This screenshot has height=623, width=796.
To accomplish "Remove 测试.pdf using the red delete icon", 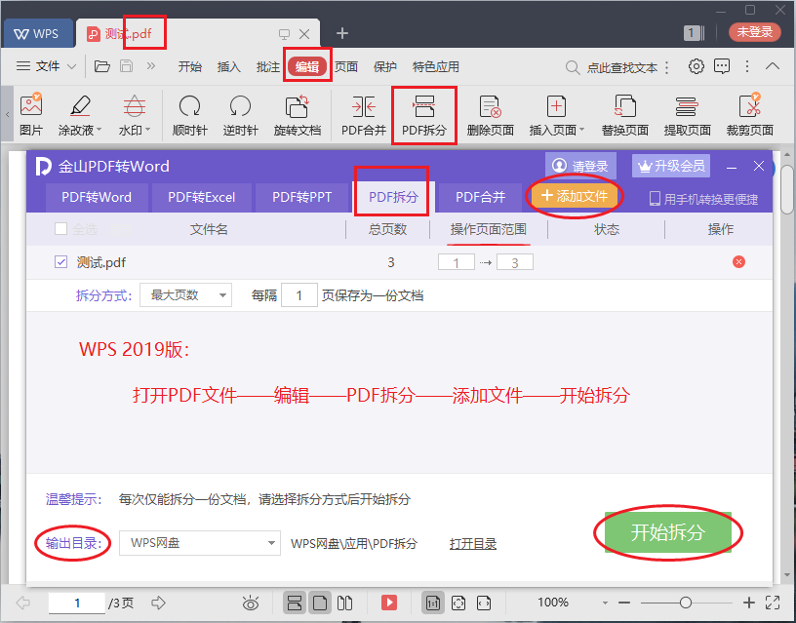I will [738, 262].
